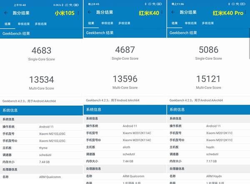The image size is (250, 184).
Task: Tap the 主机板 thyme row
Action: pyautogui.click(x=41, y=147)
